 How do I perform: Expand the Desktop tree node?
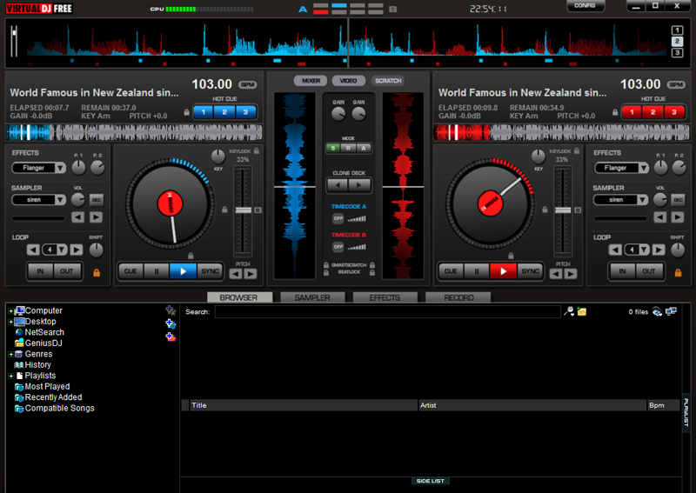pos(10,322)
